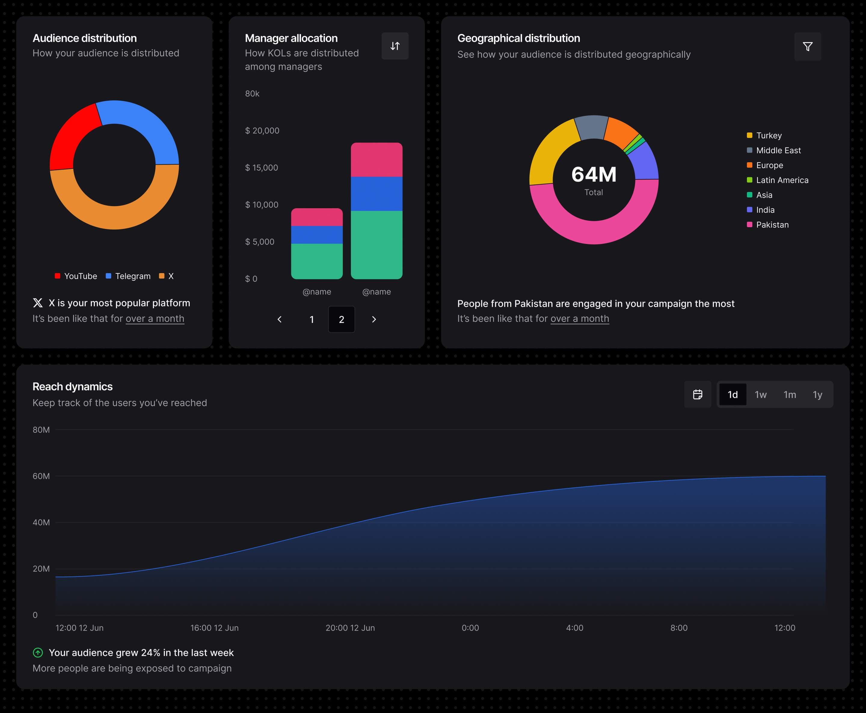Viewport: 866px width, 713px height.
Task: Select page 2 in Manager allocation pagination
Action: point(342,319)
